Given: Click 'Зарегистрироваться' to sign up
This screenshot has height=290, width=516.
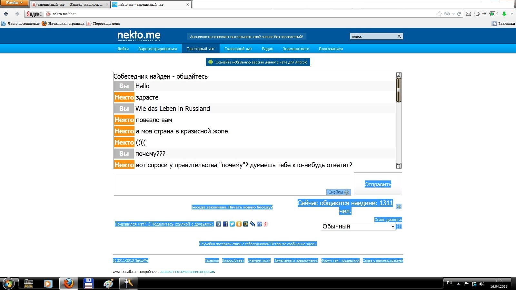Looking at the screenshot, I should (x=158, y=49).
